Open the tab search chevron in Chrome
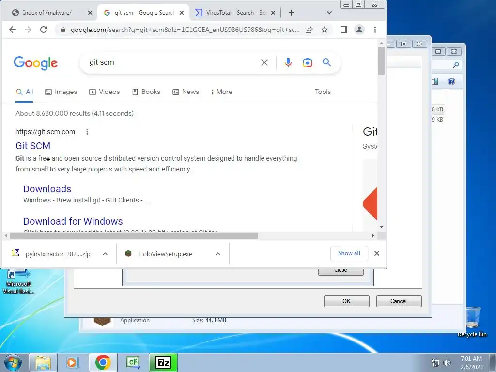Image resolution: width=496 pixels, height=372 pixels. tap(329, 13)
